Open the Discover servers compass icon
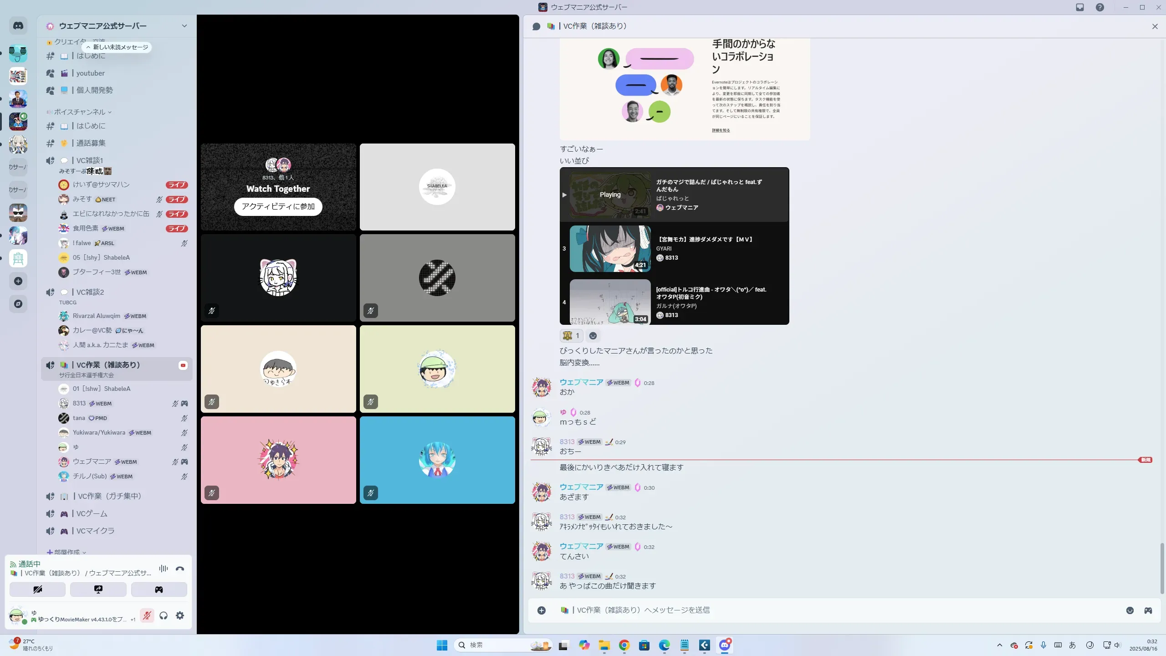1166x656 pixels. [18, 304]
